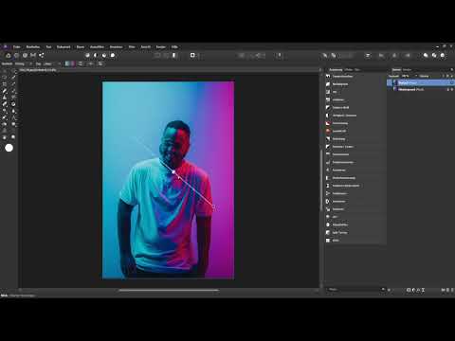Apply auto colours from the toolbar
Screen dimensions: 455x341
(x=104, y=55)
